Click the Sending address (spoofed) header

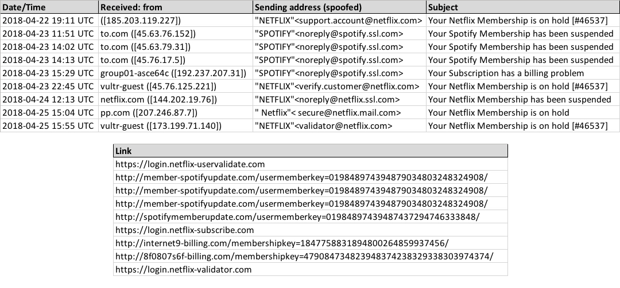pyautogui.click(x=339, y=7)
